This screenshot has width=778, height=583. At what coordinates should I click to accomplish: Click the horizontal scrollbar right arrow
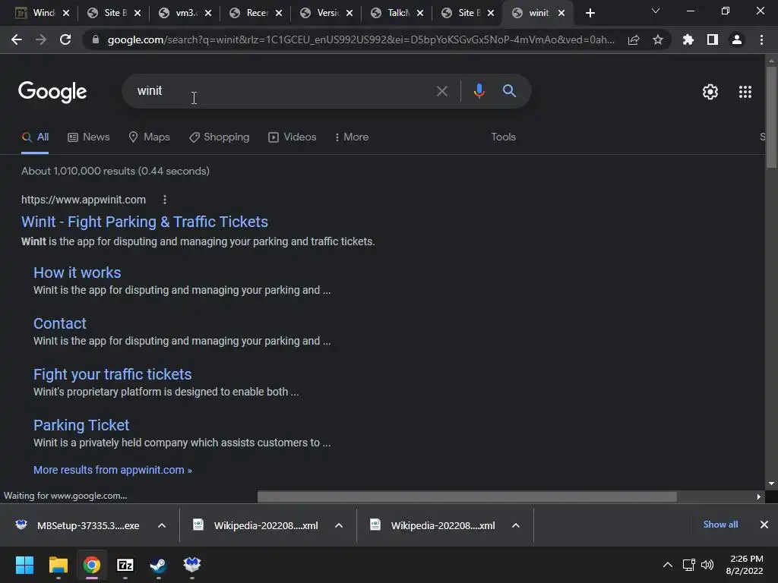click(x=758, y=496)
